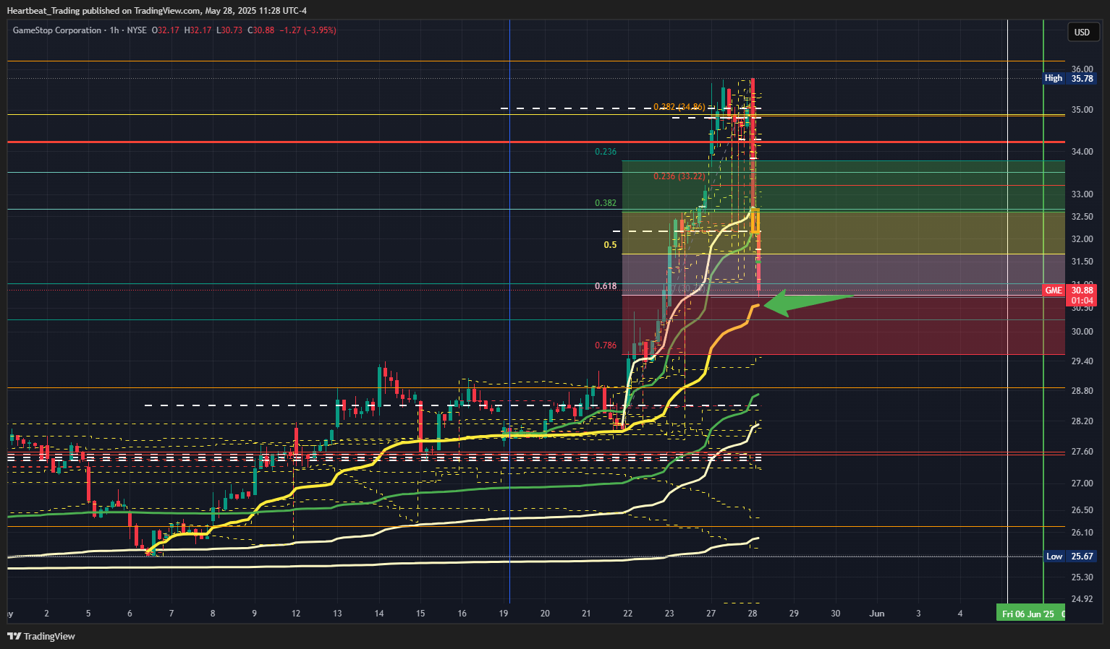The width and height of the screenshot is (1110, 649).
Task: Click 31.50 on the price axis
Action: [1083, 262]
